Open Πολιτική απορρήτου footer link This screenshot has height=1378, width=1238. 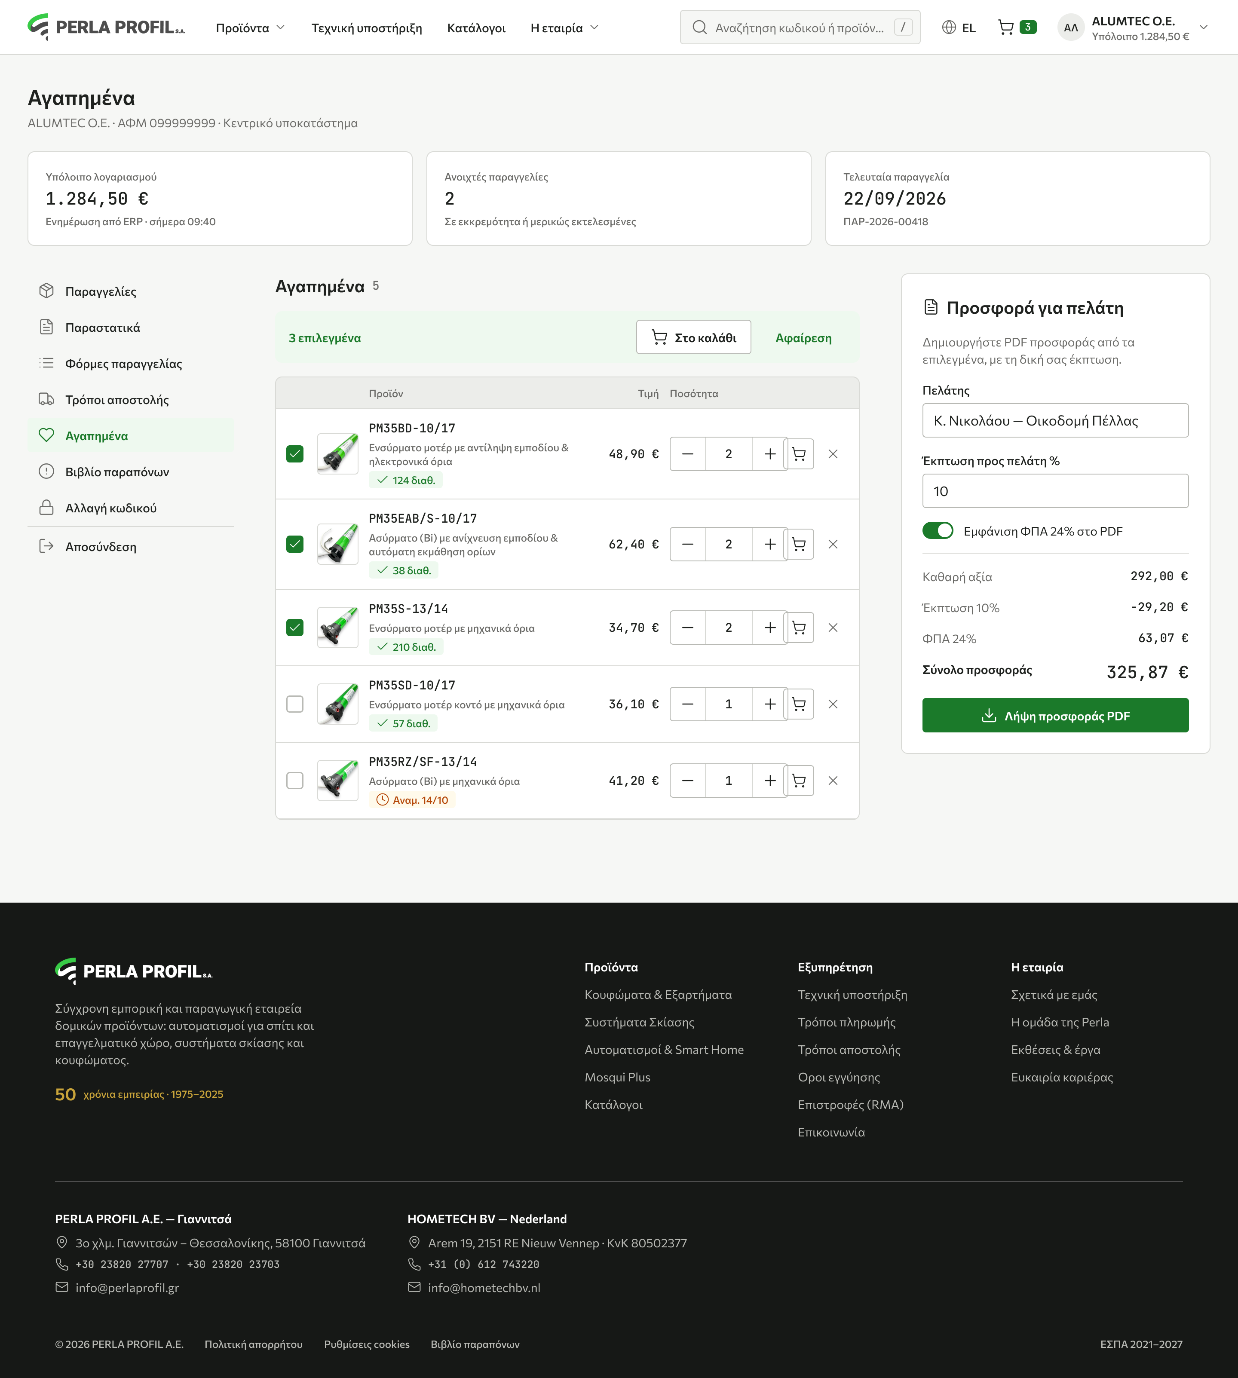pos(254,1344)
